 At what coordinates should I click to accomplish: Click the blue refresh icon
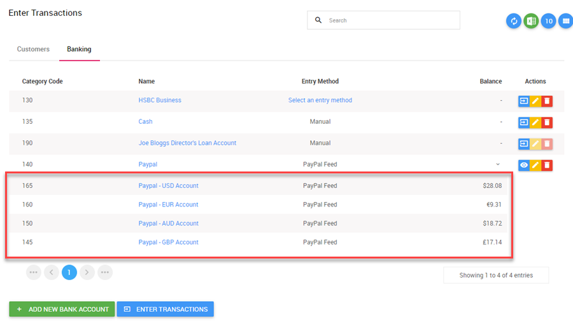pyautogui.click(x=513, y=21)
